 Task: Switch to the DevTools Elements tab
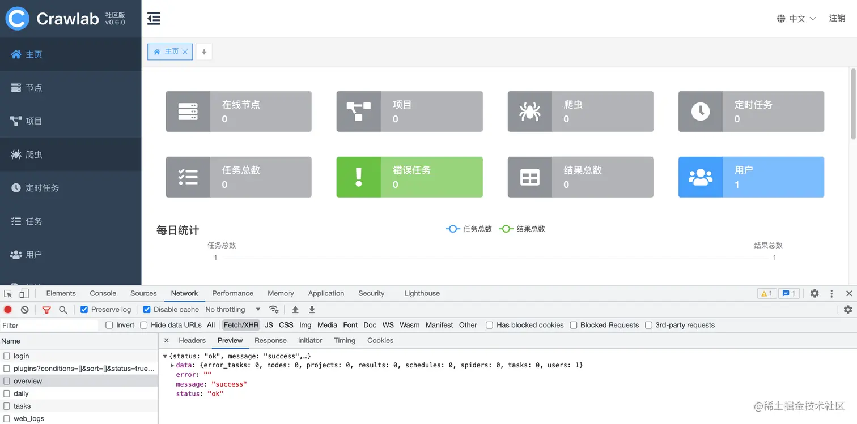(x=61, y=293)
